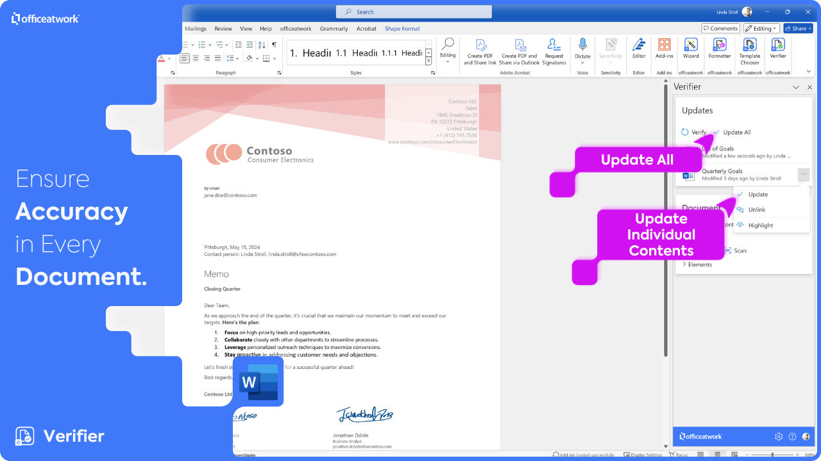This screenshot has height=461, width=821.
Task: Open more options for Quarterly Goals
Action: [804, 174]
